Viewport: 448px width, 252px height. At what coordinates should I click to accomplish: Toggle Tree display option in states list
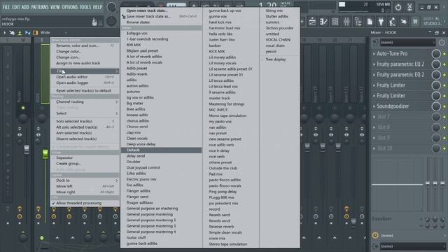click(x=275, y=59)
